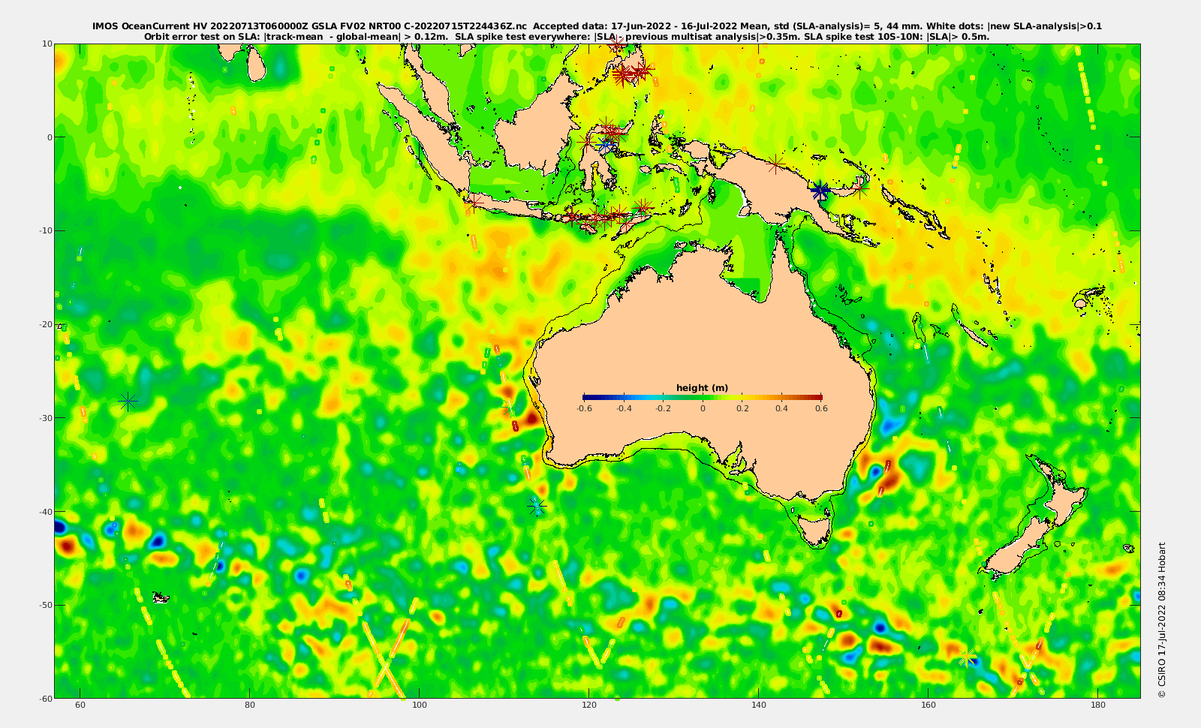Click the latitude axis label 0
This screenshot has height=728, width=1201.
click(x=50, y=137)
